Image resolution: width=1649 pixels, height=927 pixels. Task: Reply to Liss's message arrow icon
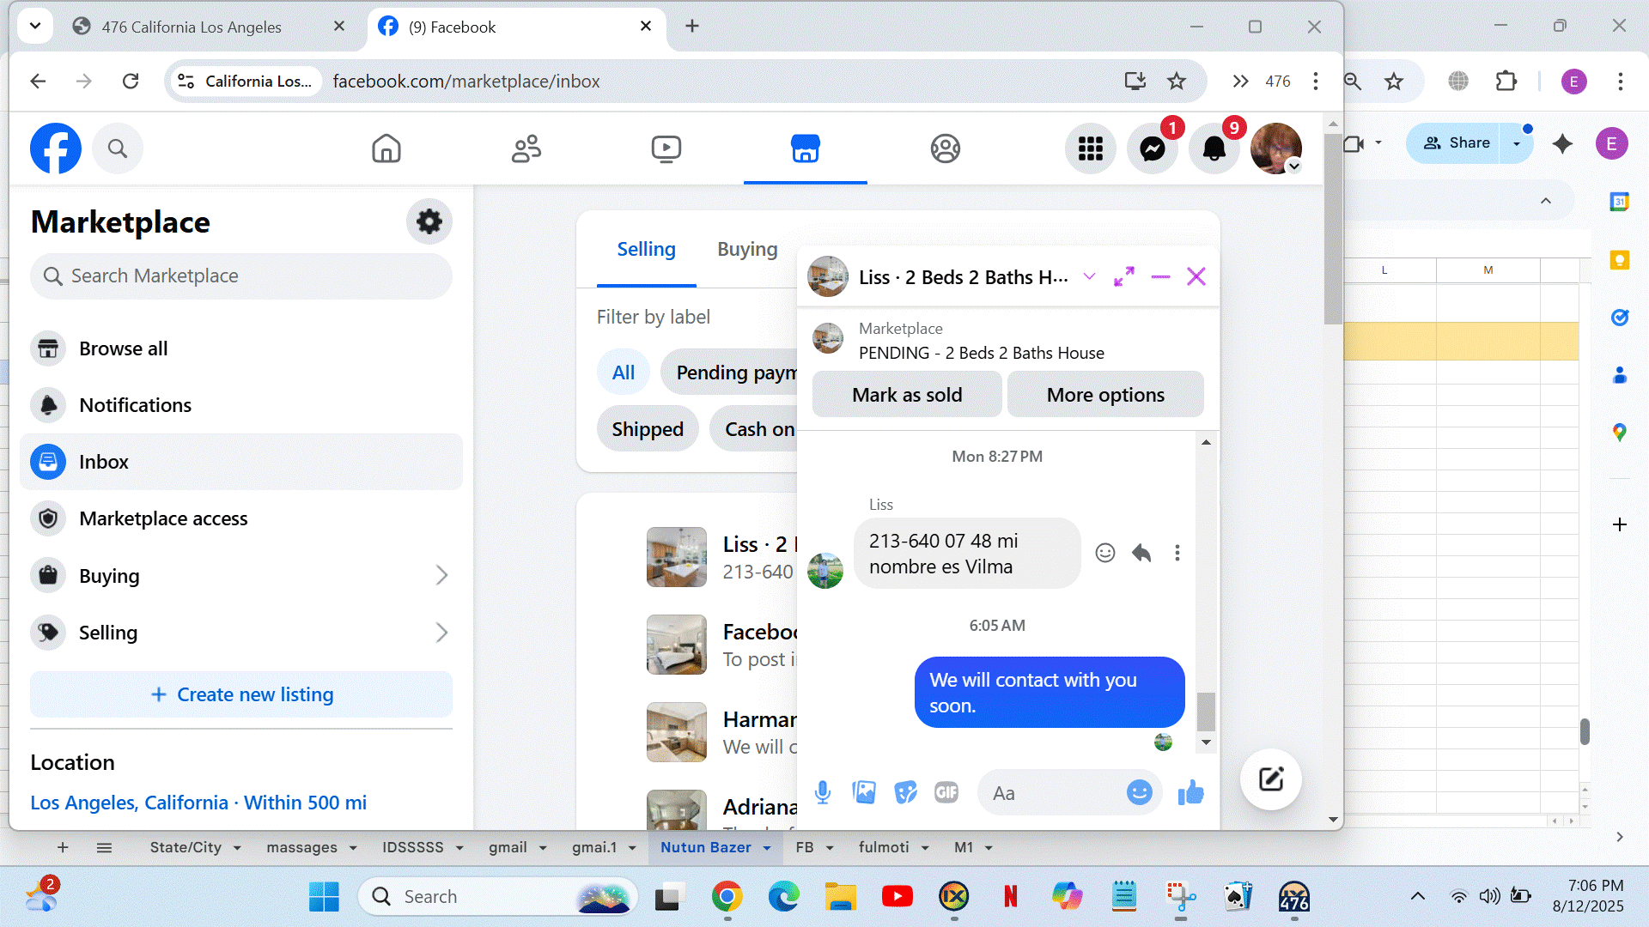tap(1141, 553)
